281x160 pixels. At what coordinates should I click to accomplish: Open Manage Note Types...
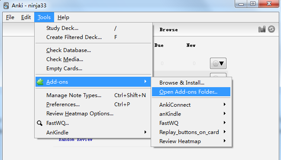93,95
